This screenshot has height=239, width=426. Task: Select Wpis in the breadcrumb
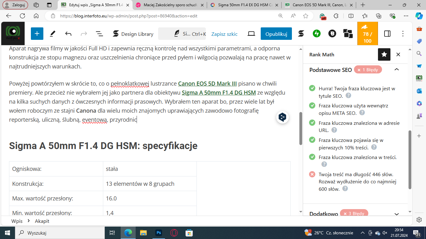pyautogui.click(x=17, y=221)
